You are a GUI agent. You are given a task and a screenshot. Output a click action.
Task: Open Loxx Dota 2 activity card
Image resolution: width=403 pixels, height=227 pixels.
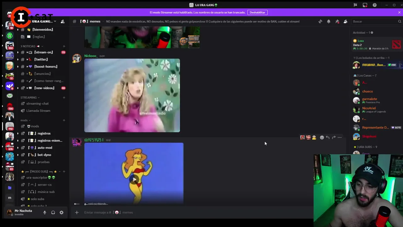377,45
